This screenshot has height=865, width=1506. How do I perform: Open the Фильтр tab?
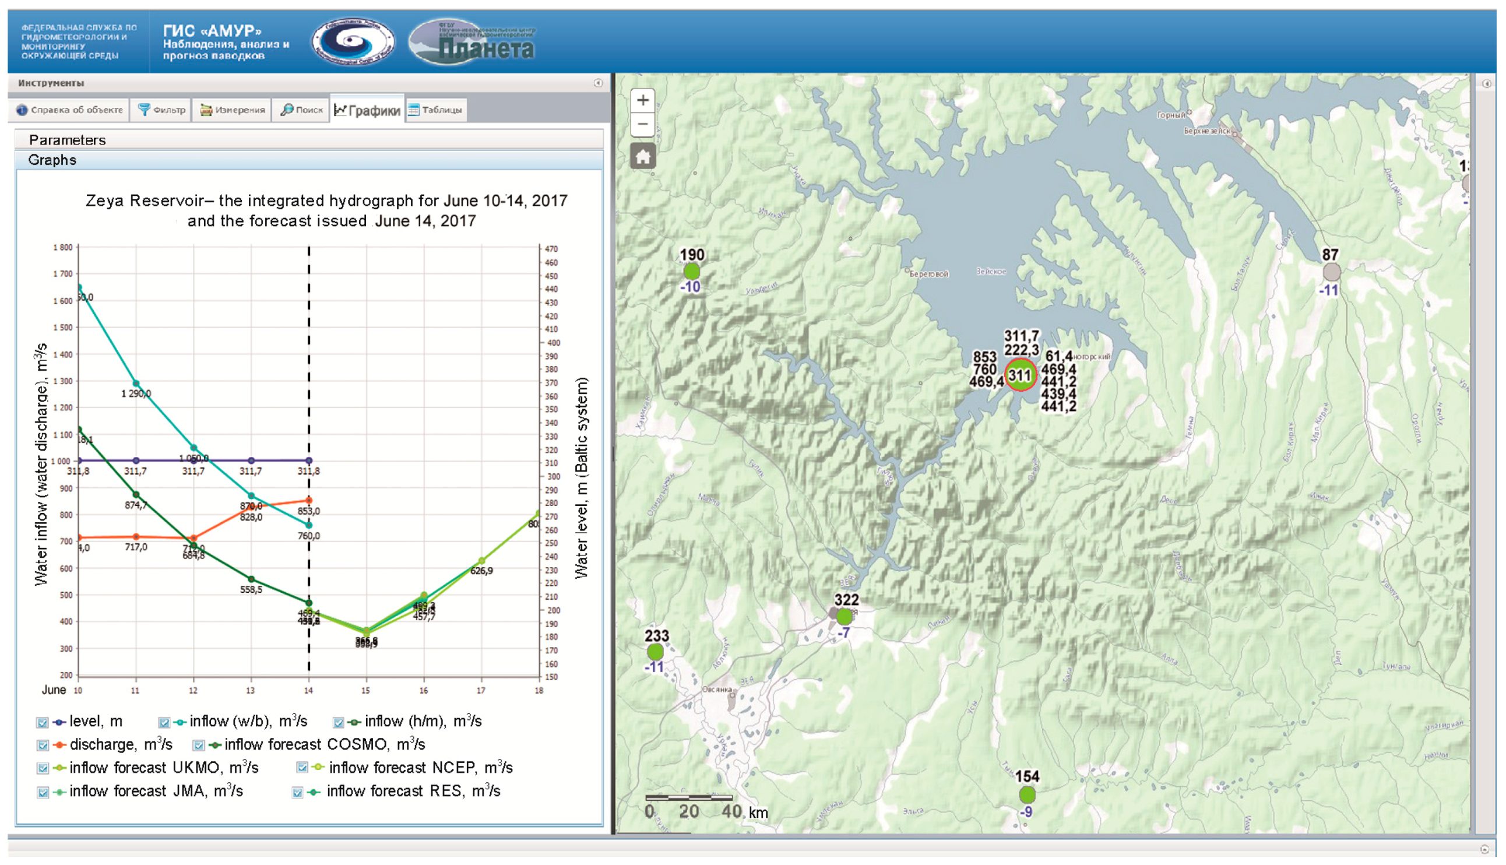tap(161, 110)
